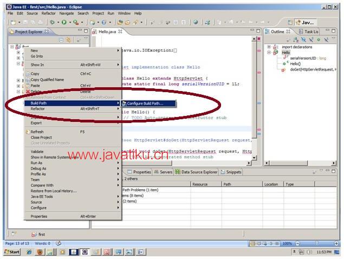The height and width of the screenshot is (259, 344).
Task: Click the Windows Start button
Action: [12, 252]
